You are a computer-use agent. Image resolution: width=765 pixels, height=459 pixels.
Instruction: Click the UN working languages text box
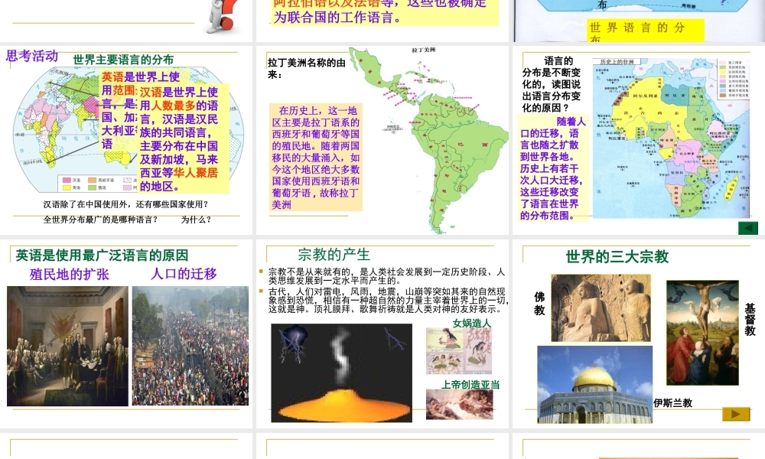[385, 12]
